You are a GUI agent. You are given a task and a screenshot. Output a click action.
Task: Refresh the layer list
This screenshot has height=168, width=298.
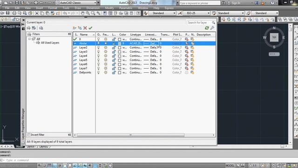pyautogui.click(x=207, y=28)
